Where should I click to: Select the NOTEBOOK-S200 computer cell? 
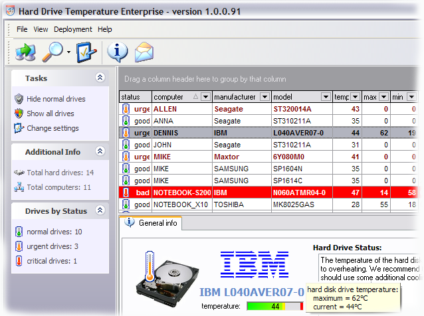(x=182, y=193)
